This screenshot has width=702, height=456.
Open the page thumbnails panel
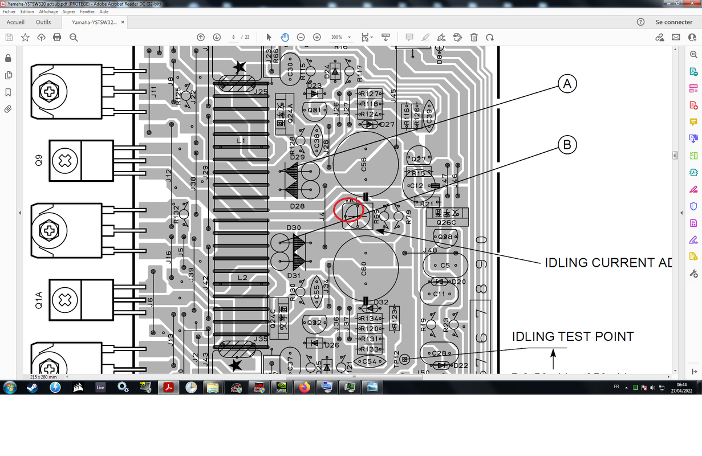point(8,75)
